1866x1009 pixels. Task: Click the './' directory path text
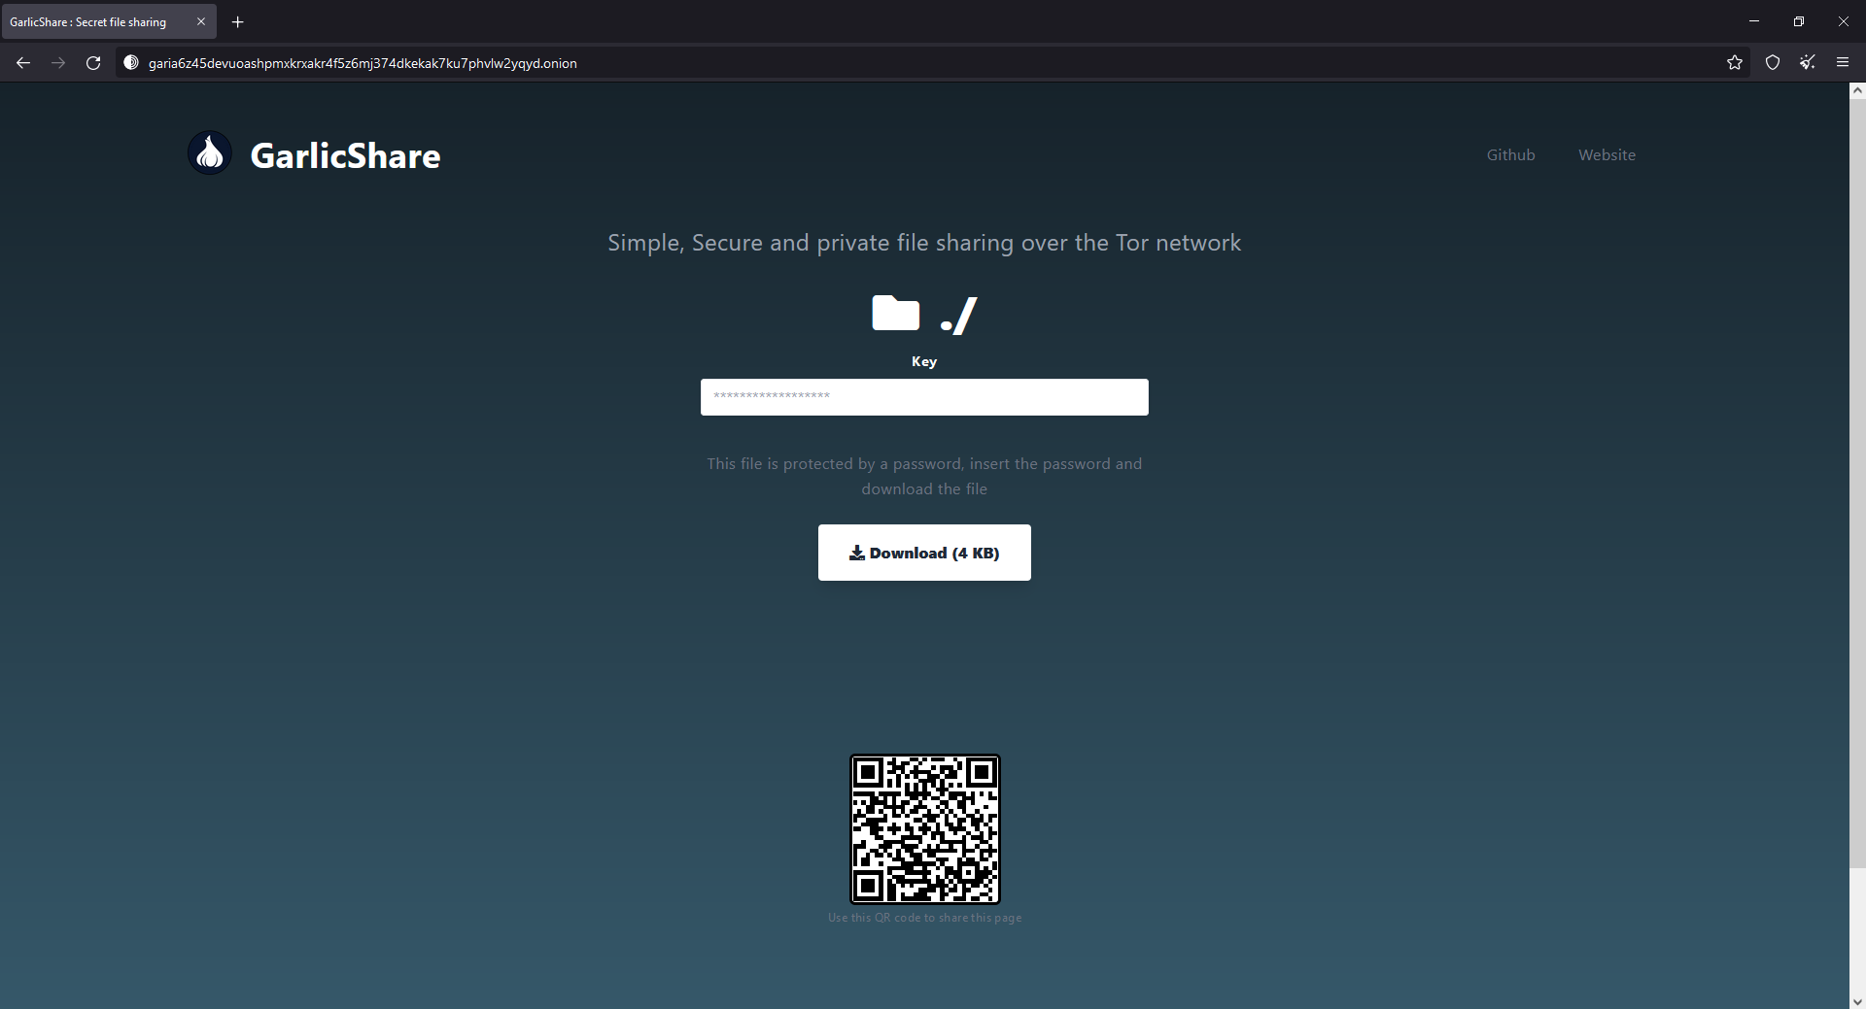[x=959, y=316]
